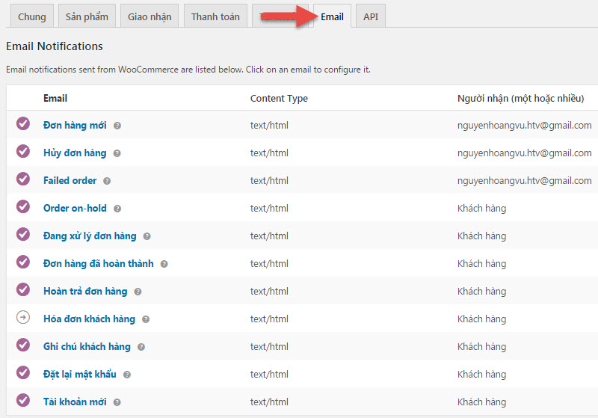Click help icon next to Failed order
The height and width of the screenshot is (418, 598).
(107, 181)
